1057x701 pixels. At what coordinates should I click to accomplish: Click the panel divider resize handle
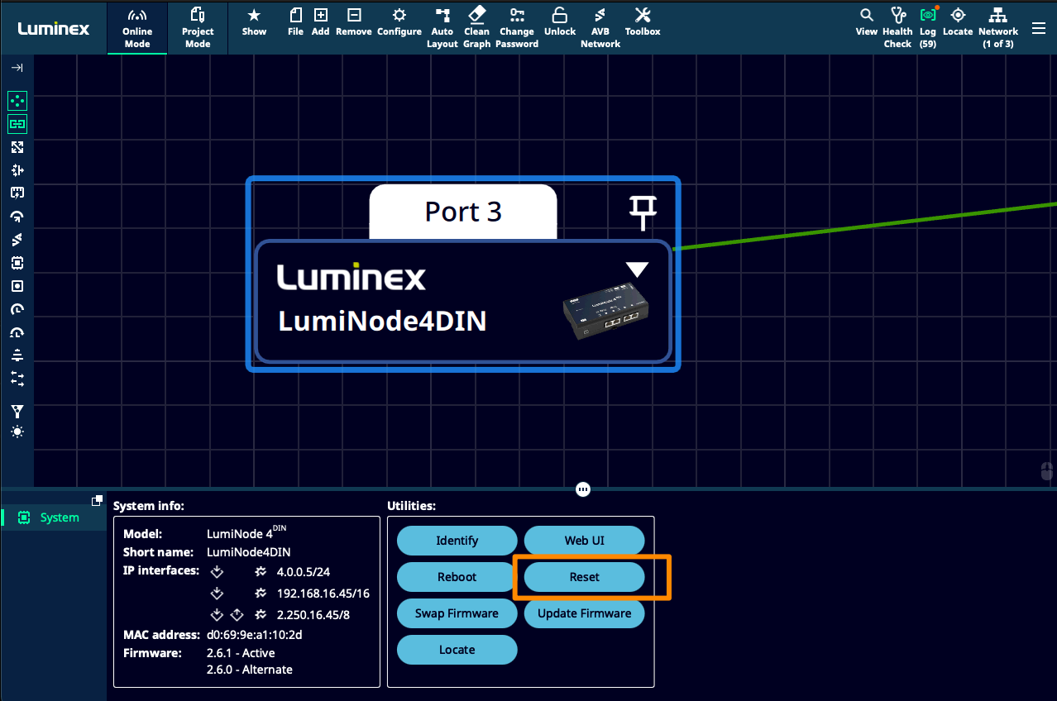583,489
